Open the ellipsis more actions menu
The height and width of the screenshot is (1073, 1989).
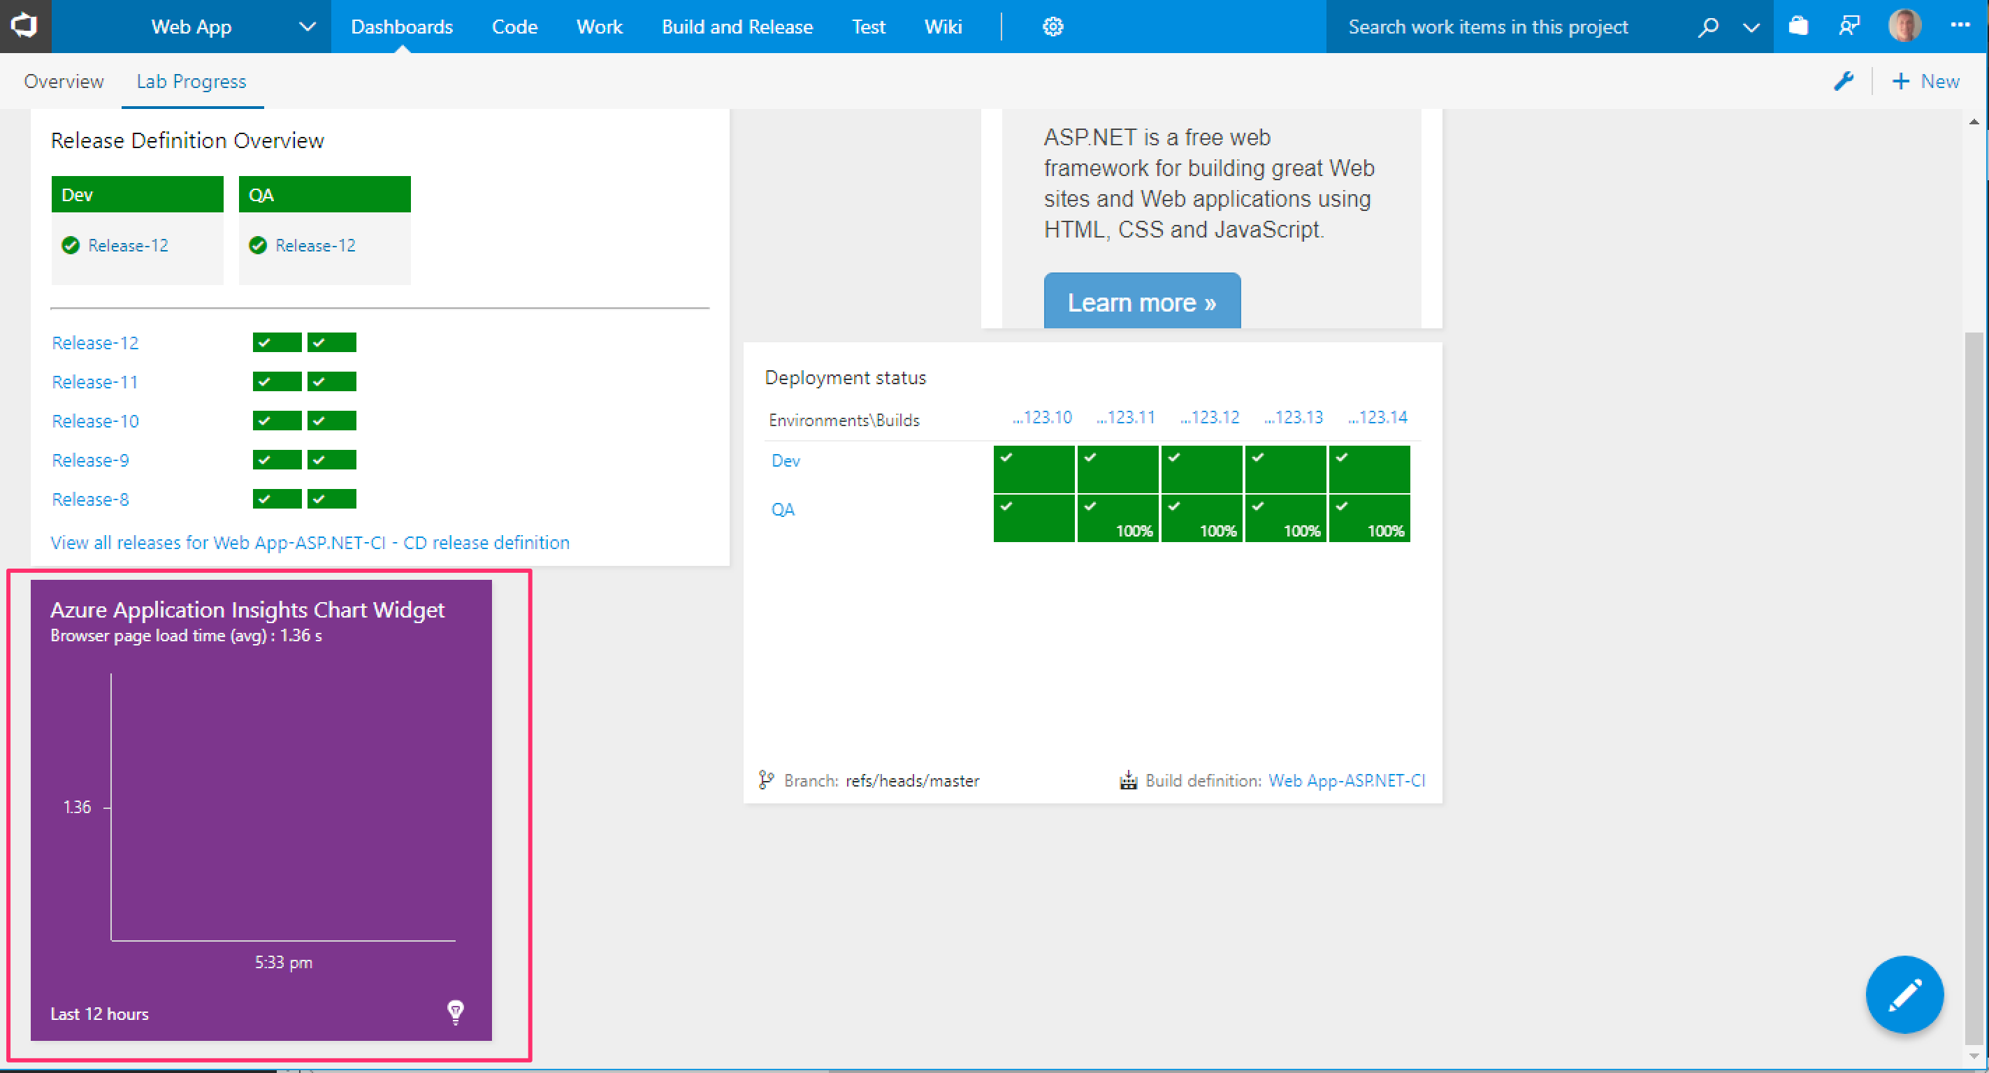1960,25
